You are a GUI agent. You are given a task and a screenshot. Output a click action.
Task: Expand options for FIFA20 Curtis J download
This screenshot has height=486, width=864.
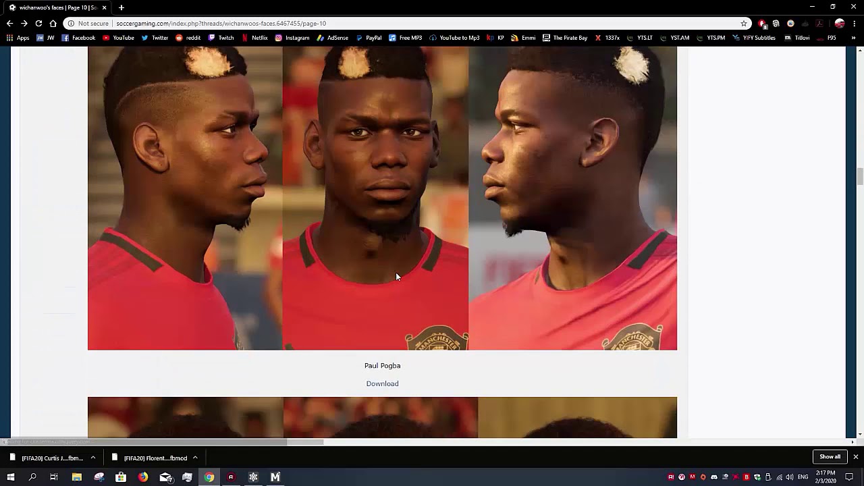(x=93, y=458)
